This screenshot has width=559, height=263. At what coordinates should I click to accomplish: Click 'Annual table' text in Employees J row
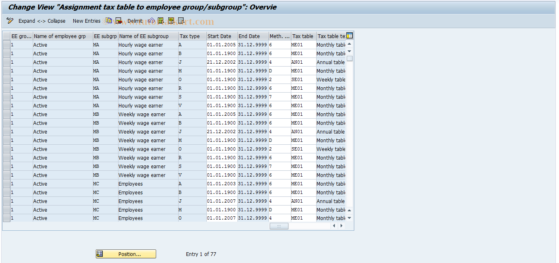point(331,201)
